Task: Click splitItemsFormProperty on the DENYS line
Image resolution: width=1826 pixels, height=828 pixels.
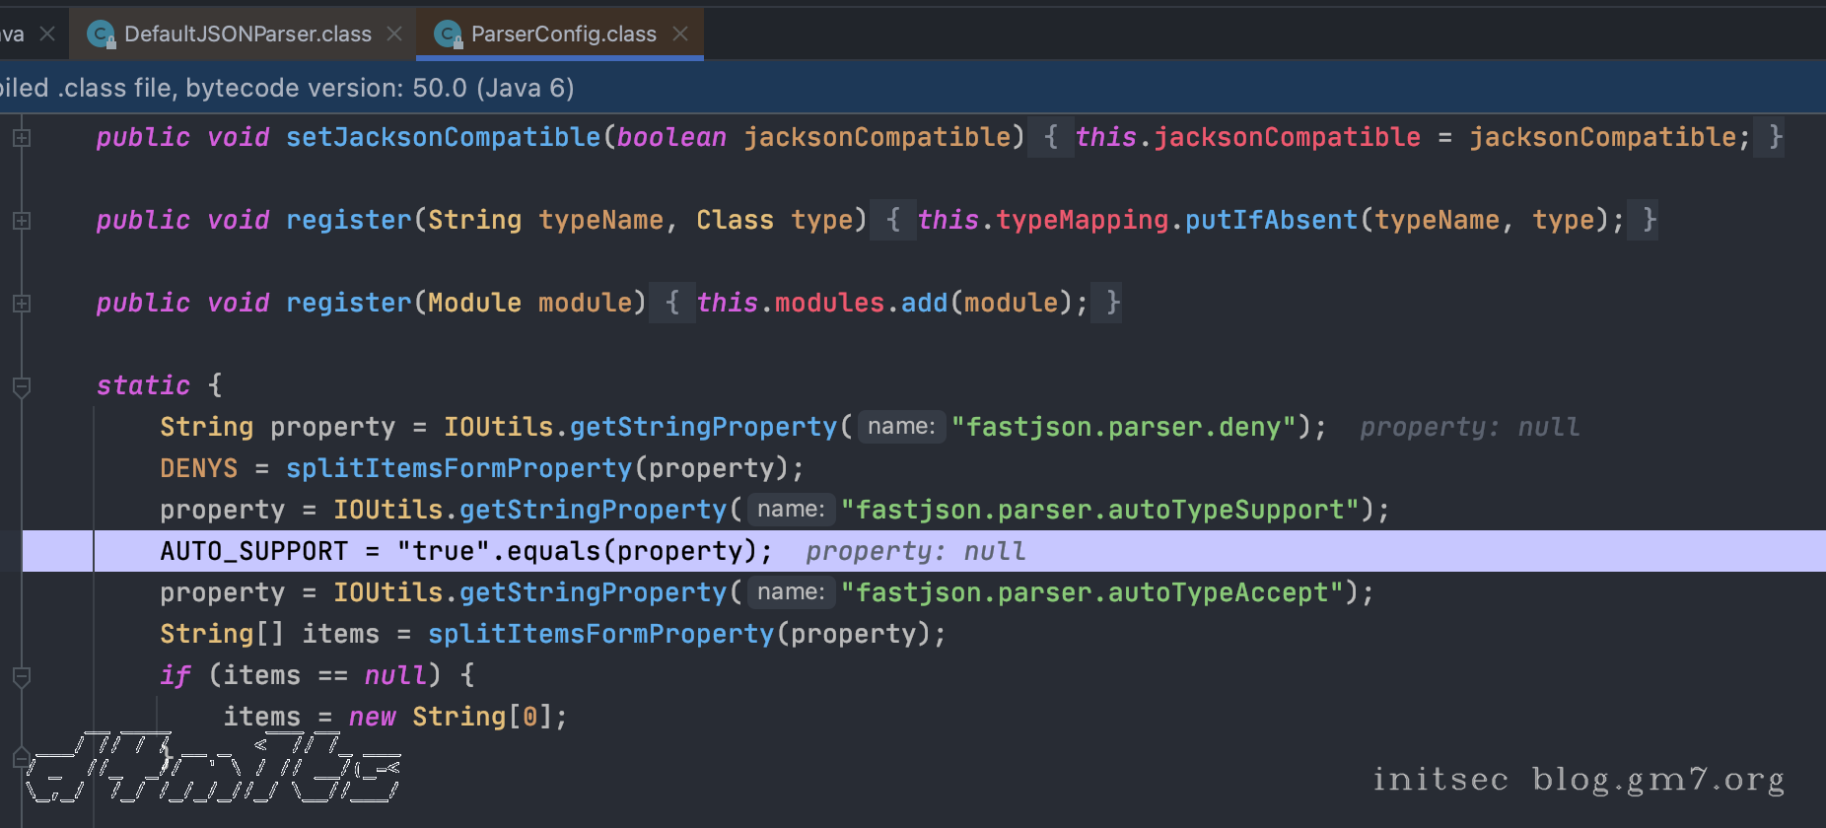Action: click(x=458, y=468)
